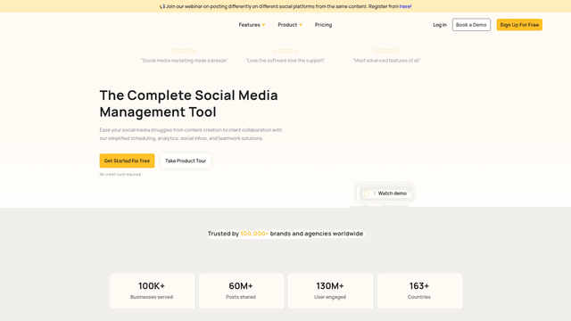Screen dimensions: 571x321
Task: Expand the Product dropdown arrow
Action: [x=301, y=25]
